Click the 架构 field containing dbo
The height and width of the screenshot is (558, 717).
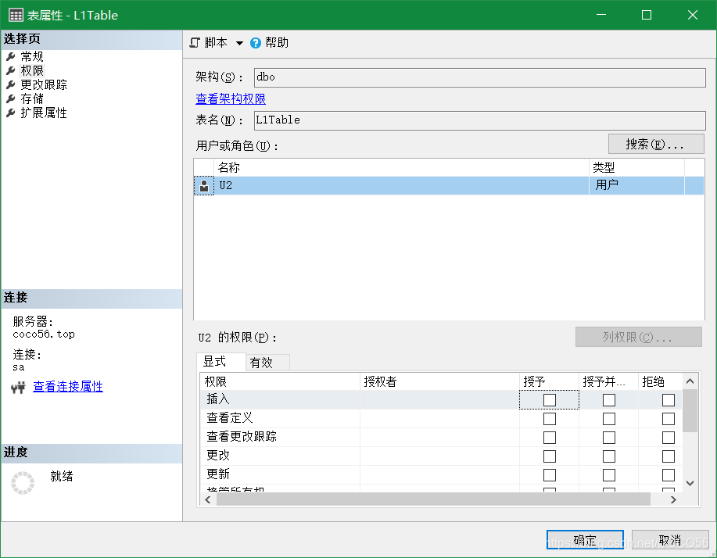[x=479, y=77]
